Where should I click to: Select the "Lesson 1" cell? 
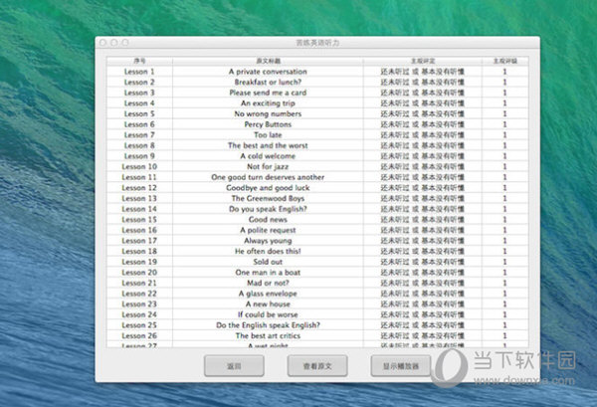[139, 72]
